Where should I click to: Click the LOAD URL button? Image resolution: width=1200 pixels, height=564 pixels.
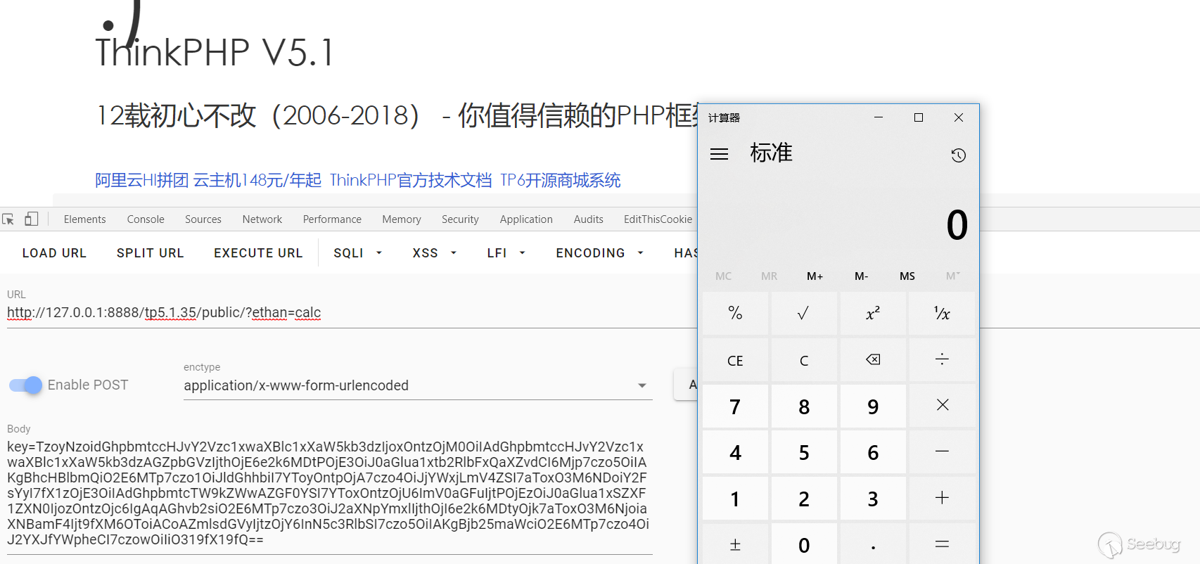(54, 253)
